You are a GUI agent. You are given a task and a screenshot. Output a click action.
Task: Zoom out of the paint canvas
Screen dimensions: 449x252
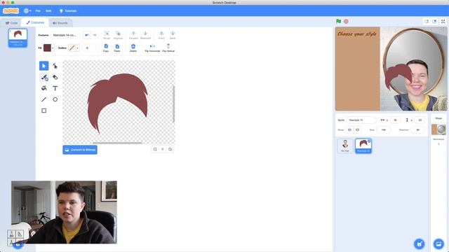155,149
